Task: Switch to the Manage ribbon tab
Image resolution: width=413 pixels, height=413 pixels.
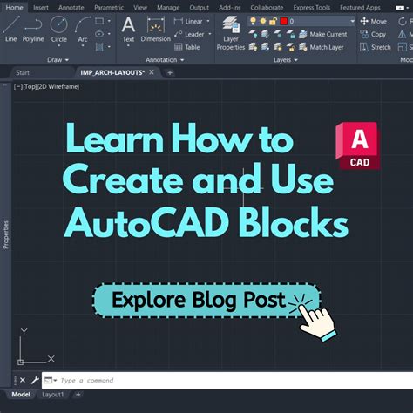Action: coord(168,8)
